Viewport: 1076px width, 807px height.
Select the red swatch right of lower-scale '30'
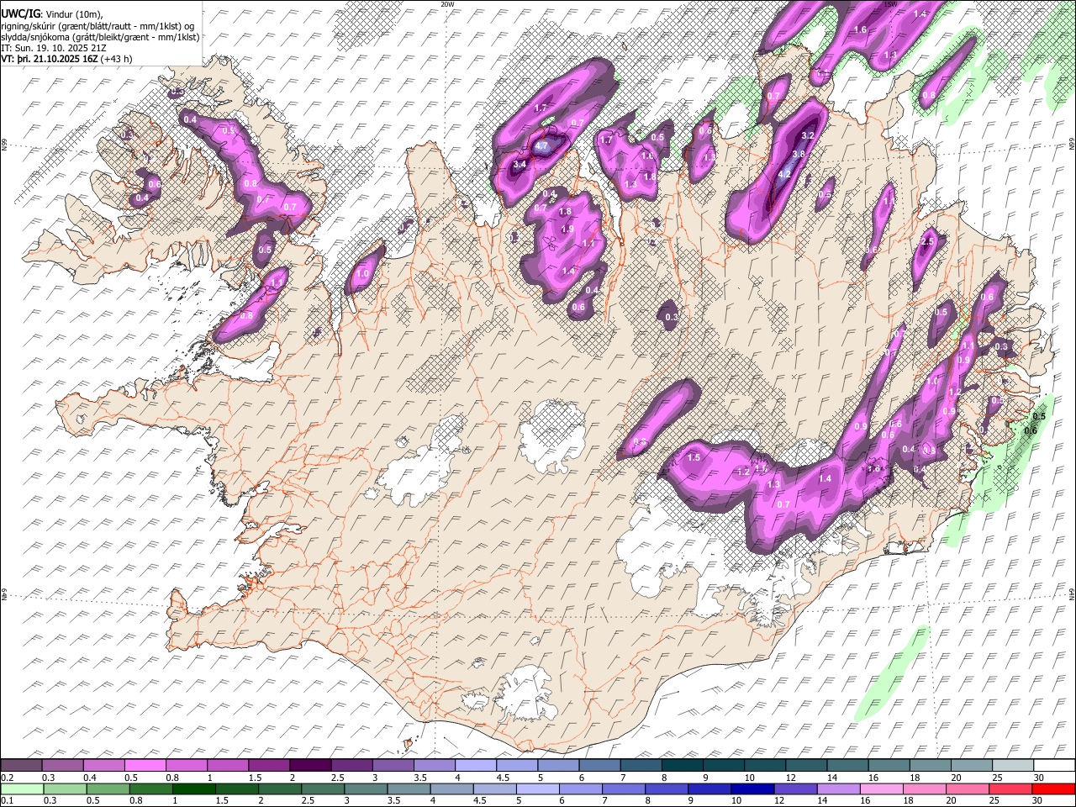click(1053, 789)
